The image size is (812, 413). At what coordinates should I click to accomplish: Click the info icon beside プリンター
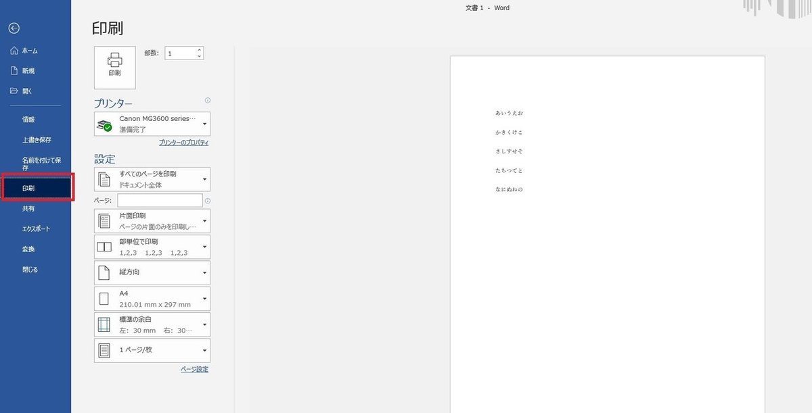207,101
